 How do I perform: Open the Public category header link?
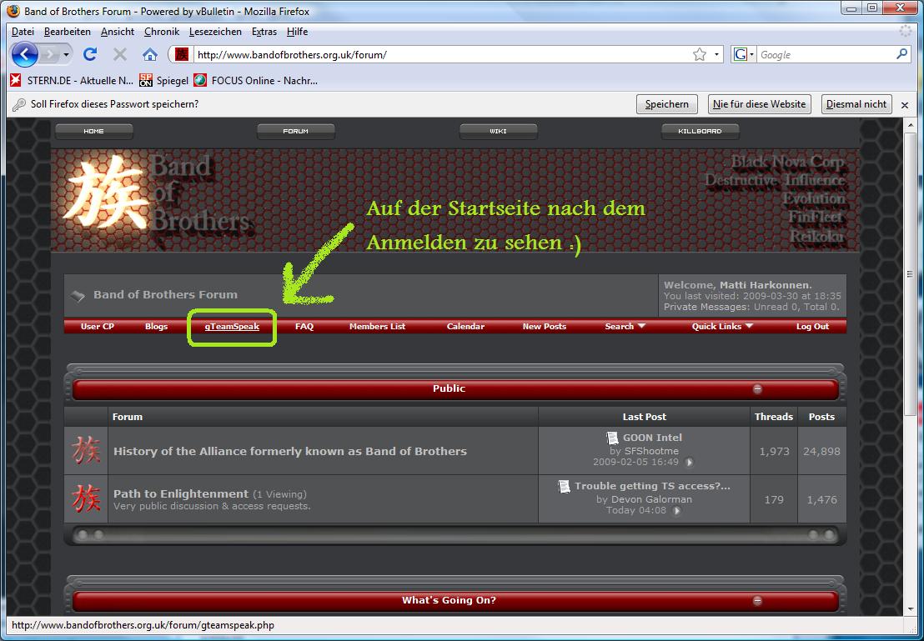[449, 388]
